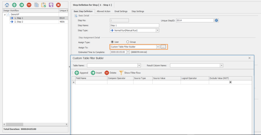This screenshot has height=135, width=261.
Task: Select 2. Step 2 in workflow tree
Action: click(19, 22)
